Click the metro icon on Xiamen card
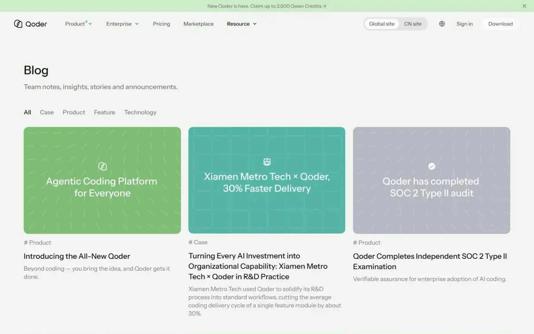The image size is (534, 334). (267, 162)
